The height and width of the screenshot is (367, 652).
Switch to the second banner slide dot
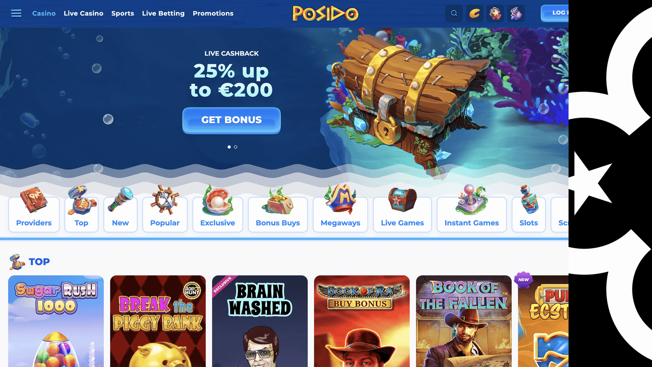click(x=236, y=147)
